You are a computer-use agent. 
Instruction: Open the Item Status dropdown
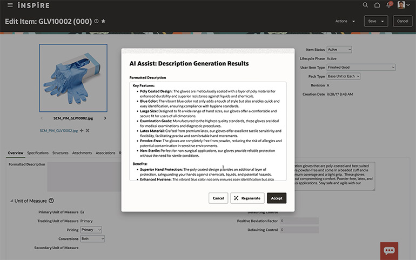pos(339,50)
